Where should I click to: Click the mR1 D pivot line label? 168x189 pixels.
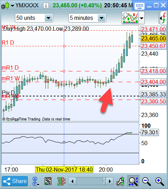pos(10,68)
